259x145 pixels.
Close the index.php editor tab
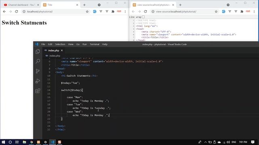tap(62, 50)
